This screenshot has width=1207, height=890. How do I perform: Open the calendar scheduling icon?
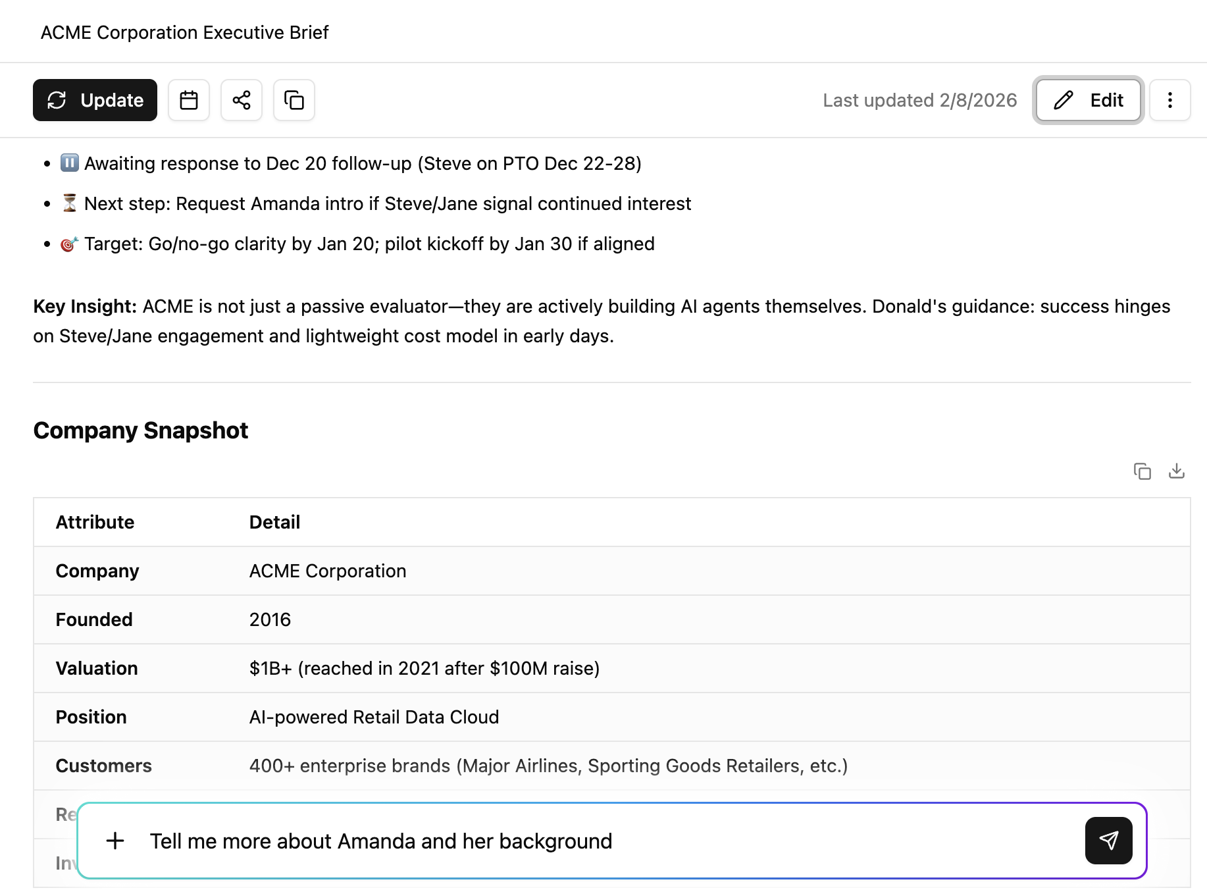point(189,100)
